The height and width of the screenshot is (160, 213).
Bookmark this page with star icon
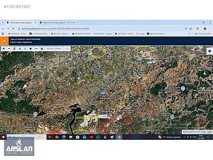point(190,29)
